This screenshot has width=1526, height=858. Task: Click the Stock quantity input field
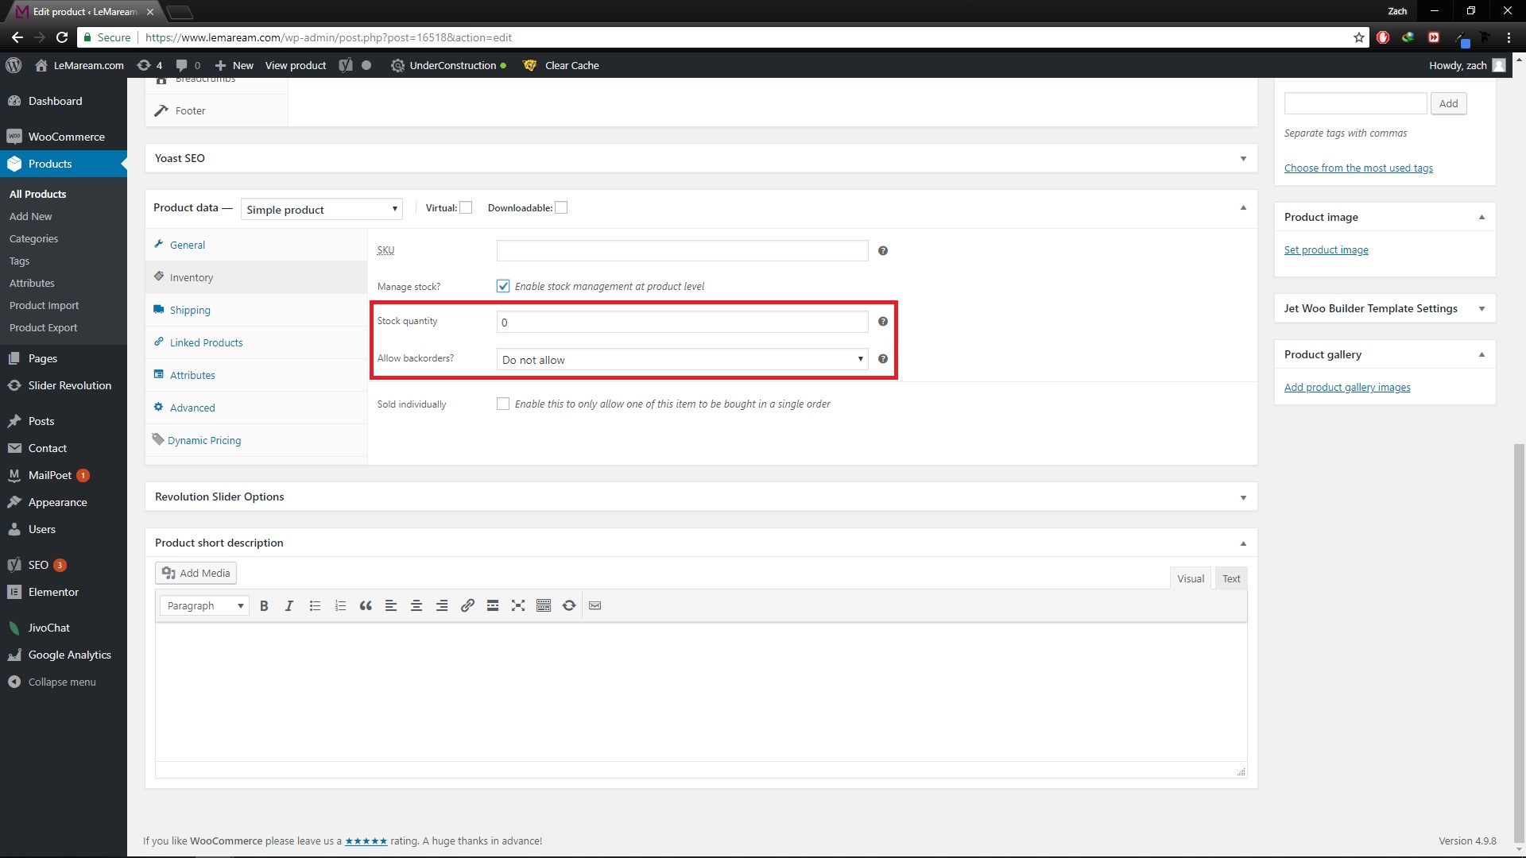click(x=682, y=322)
